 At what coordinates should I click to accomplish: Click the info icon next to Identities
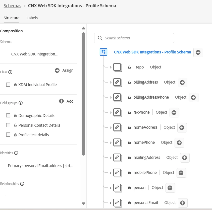pyautogui.click(x=16, y=153)
